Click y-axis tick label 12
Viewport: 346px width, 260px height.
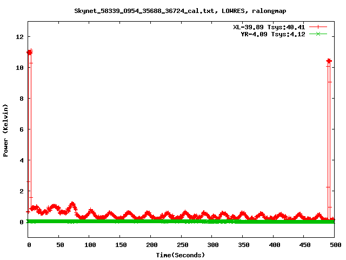(19, 37)
